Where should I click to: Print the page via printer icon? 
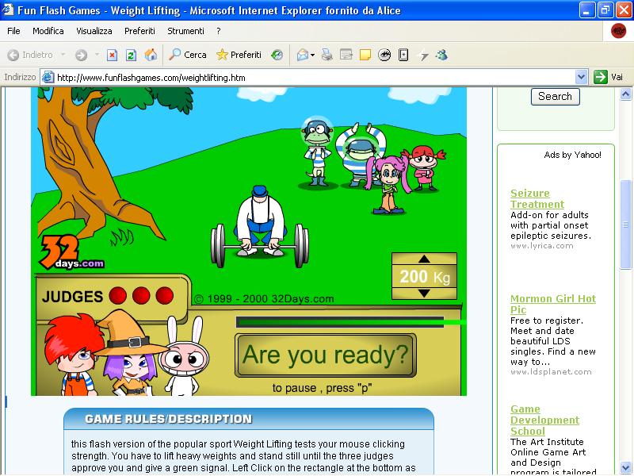point(327,55)
